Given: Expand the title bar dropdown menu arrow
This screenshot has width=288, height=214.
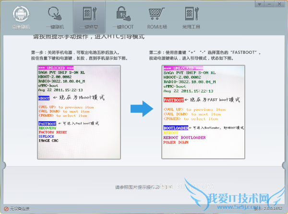Looking at the screenshot, I should pos(260,4).
